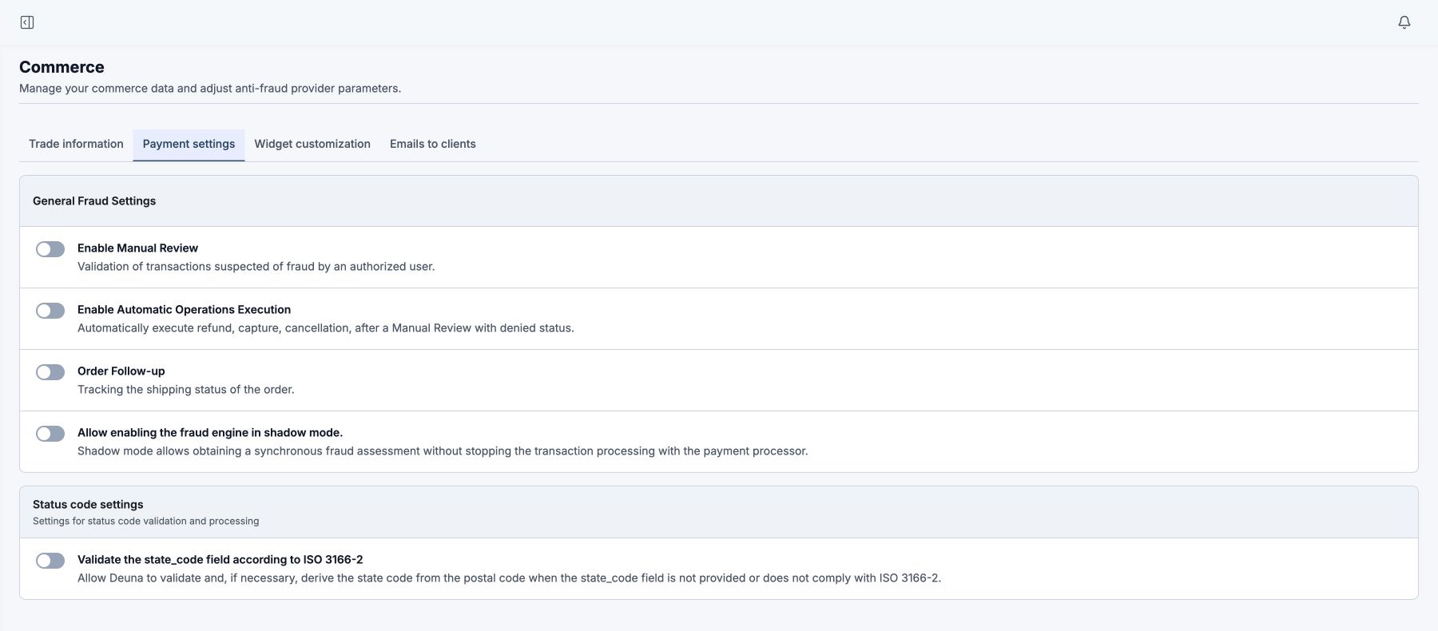Switch to the Trade information tab
Screen dimensions: 1438x631
(76, 144)
